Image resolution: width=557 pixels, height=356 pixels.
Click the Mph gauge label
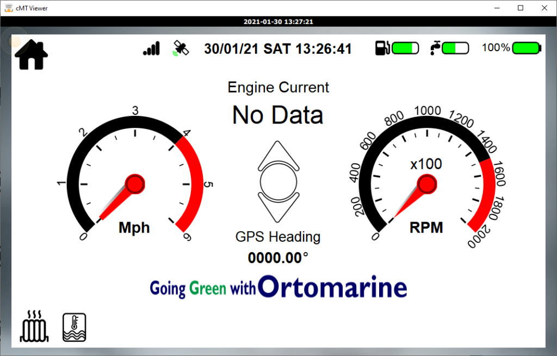point(134,228)
